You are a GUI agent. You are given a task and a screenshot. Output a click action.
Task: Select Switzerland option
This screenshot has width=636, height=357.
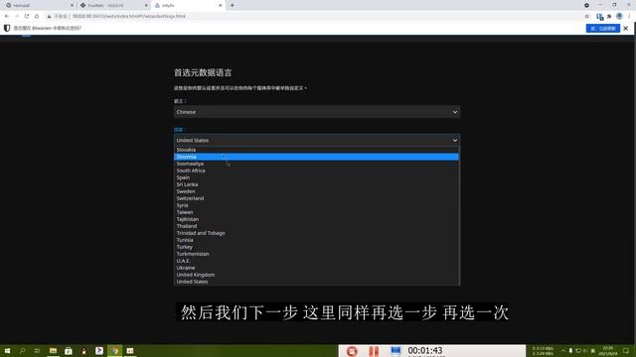point(316,198)
